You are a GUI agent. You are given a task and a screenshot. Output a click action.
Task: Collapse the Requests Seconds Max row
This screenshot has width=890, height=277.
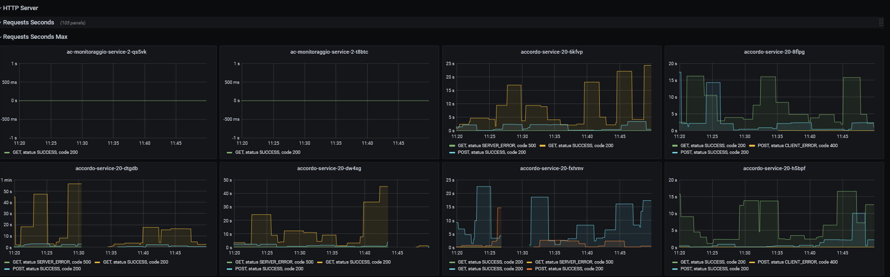coord(35,37)
